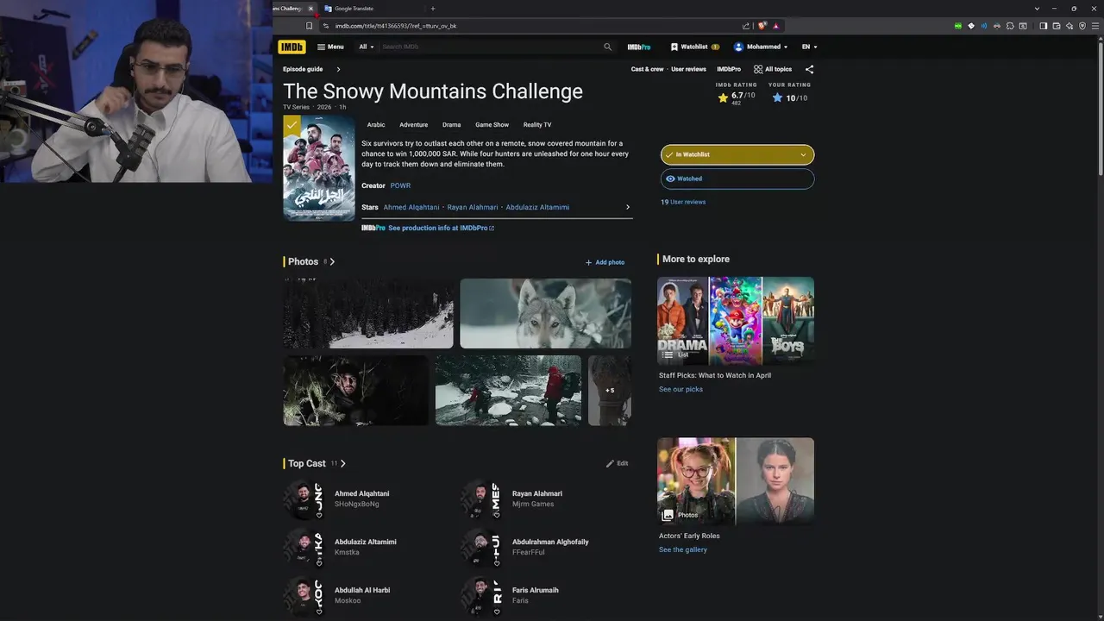Open the Brave VPN shield icon
Image resolution: width=1104 pixels, height=621 pixels.
pyautogui.click(x=1082, y=26)
